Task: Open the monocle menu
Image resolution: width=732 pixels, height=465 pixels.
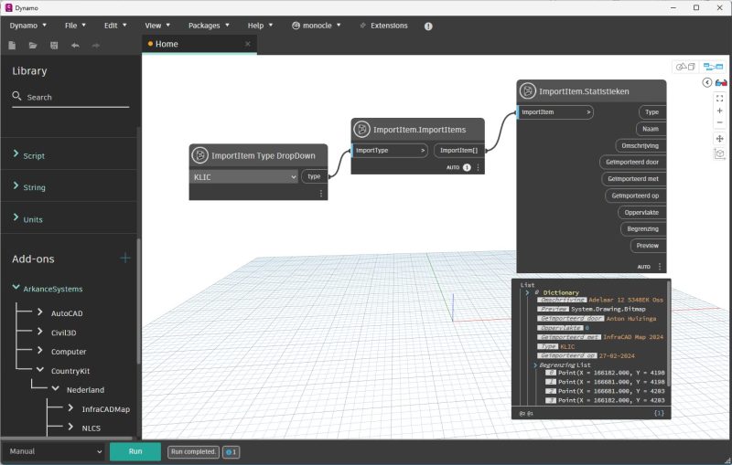Action: 316,26
